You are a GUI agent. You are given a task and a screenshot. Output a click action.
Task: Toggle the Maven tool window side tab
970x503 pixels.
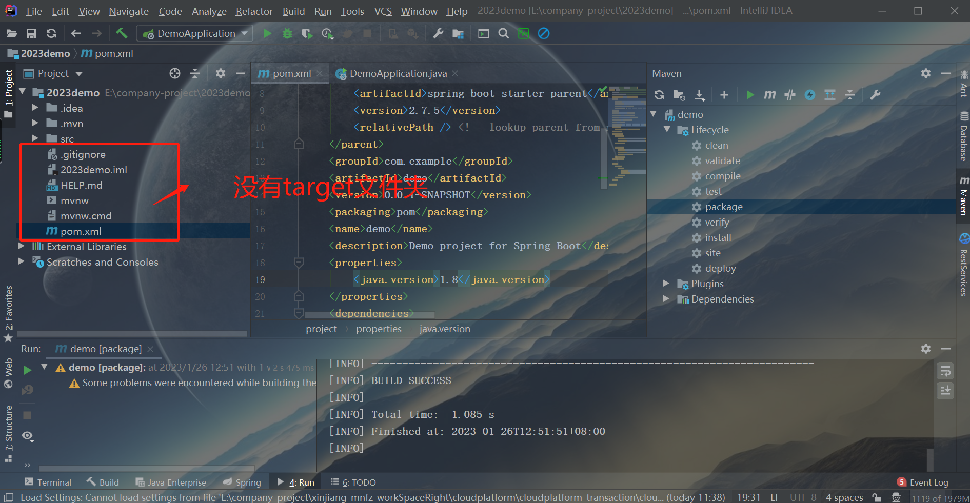coord(964,196)
